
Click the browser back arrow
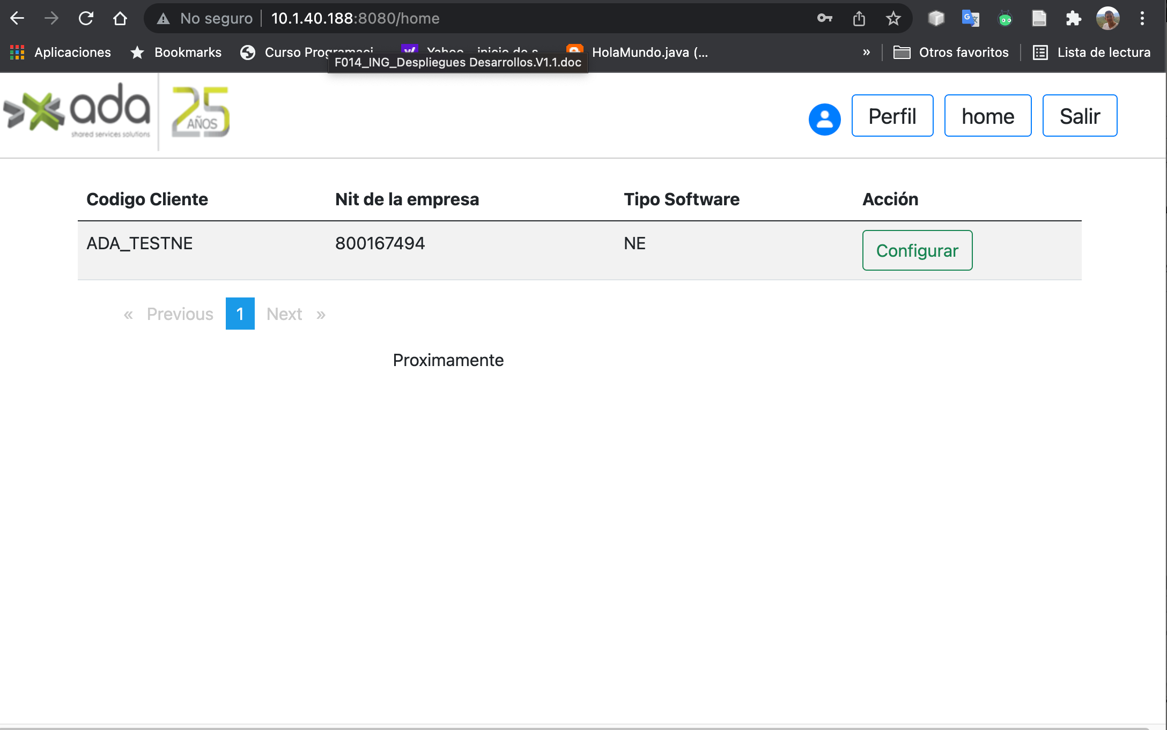tap(17, 18)
